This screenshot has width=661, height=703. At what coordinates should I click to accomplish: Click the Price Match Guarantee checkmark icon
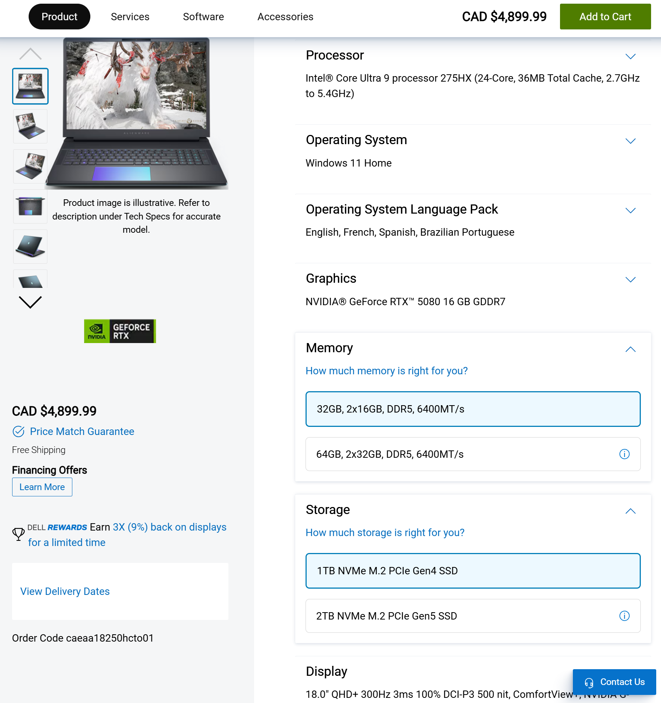(18, 431)
